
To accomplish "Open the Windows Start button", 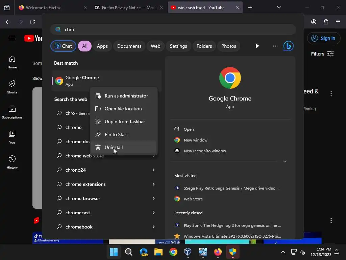I will (x=114, y=252).
